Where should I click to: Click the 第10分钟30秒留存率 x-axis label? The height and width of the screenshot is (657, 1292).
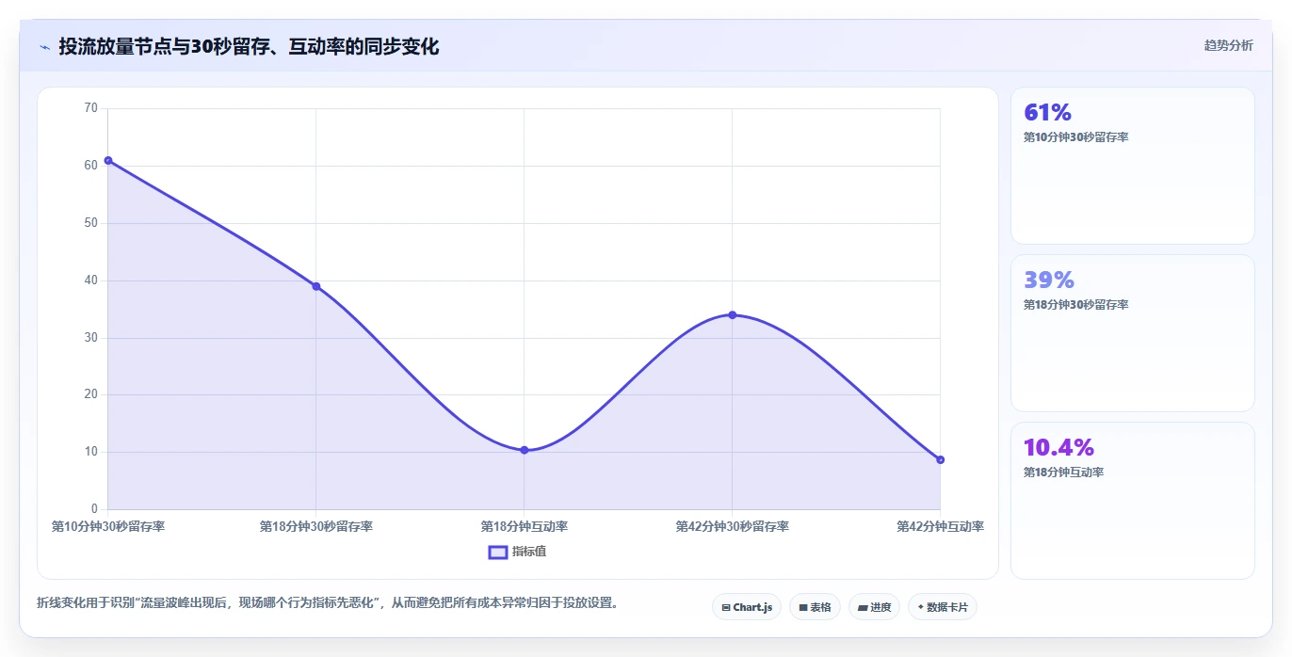[x=108, y=527]
